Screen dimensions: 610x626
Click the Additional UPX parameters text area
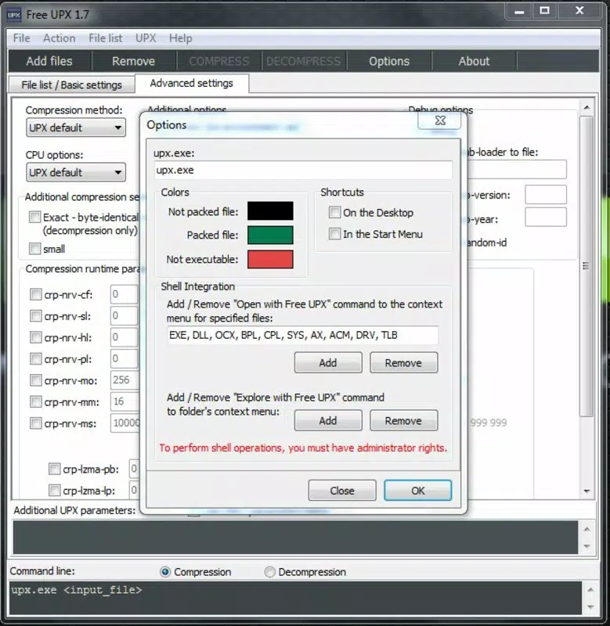(x=296, y=538)
